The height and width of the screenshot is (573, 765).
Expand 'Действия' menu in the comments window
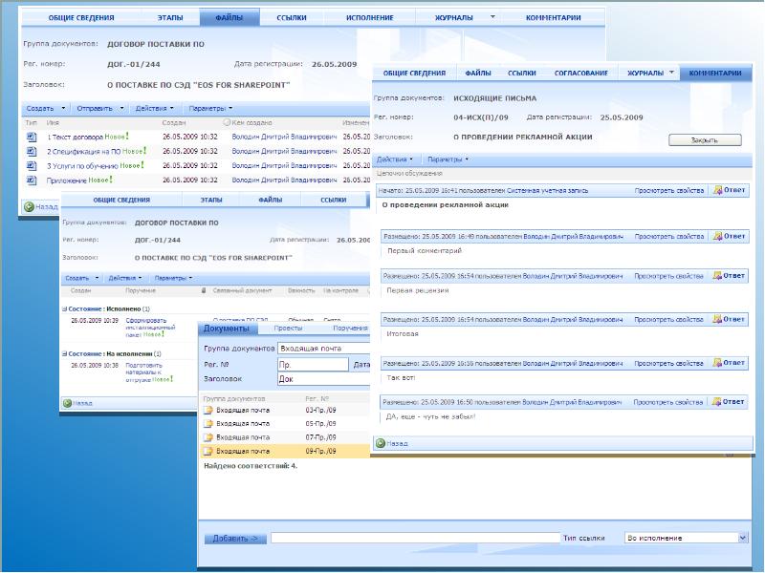tap(395, 159)
